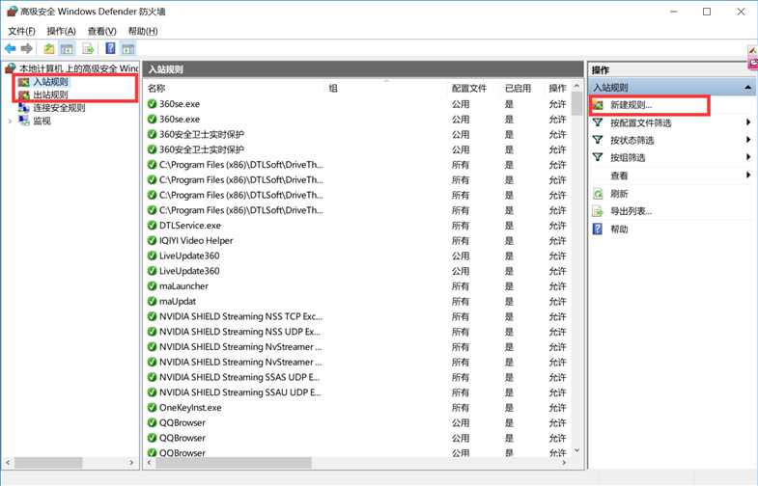The height and width of the screenshot is (486, 758).
Task: Click 导出列表... in the actions pane
Action: click(631, 211)
